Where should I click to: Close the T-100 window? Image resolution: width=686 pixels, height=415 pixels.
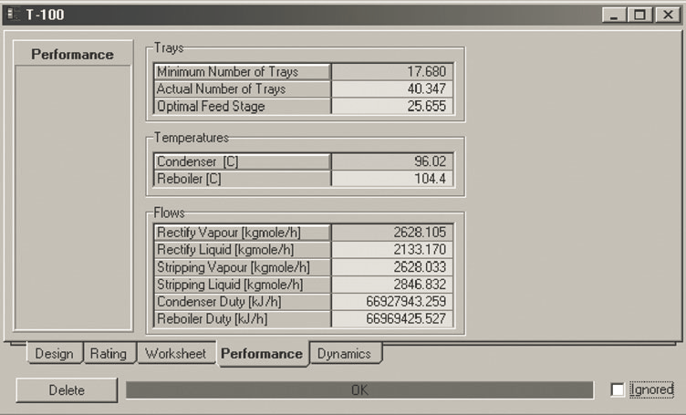tap(664, 16)
